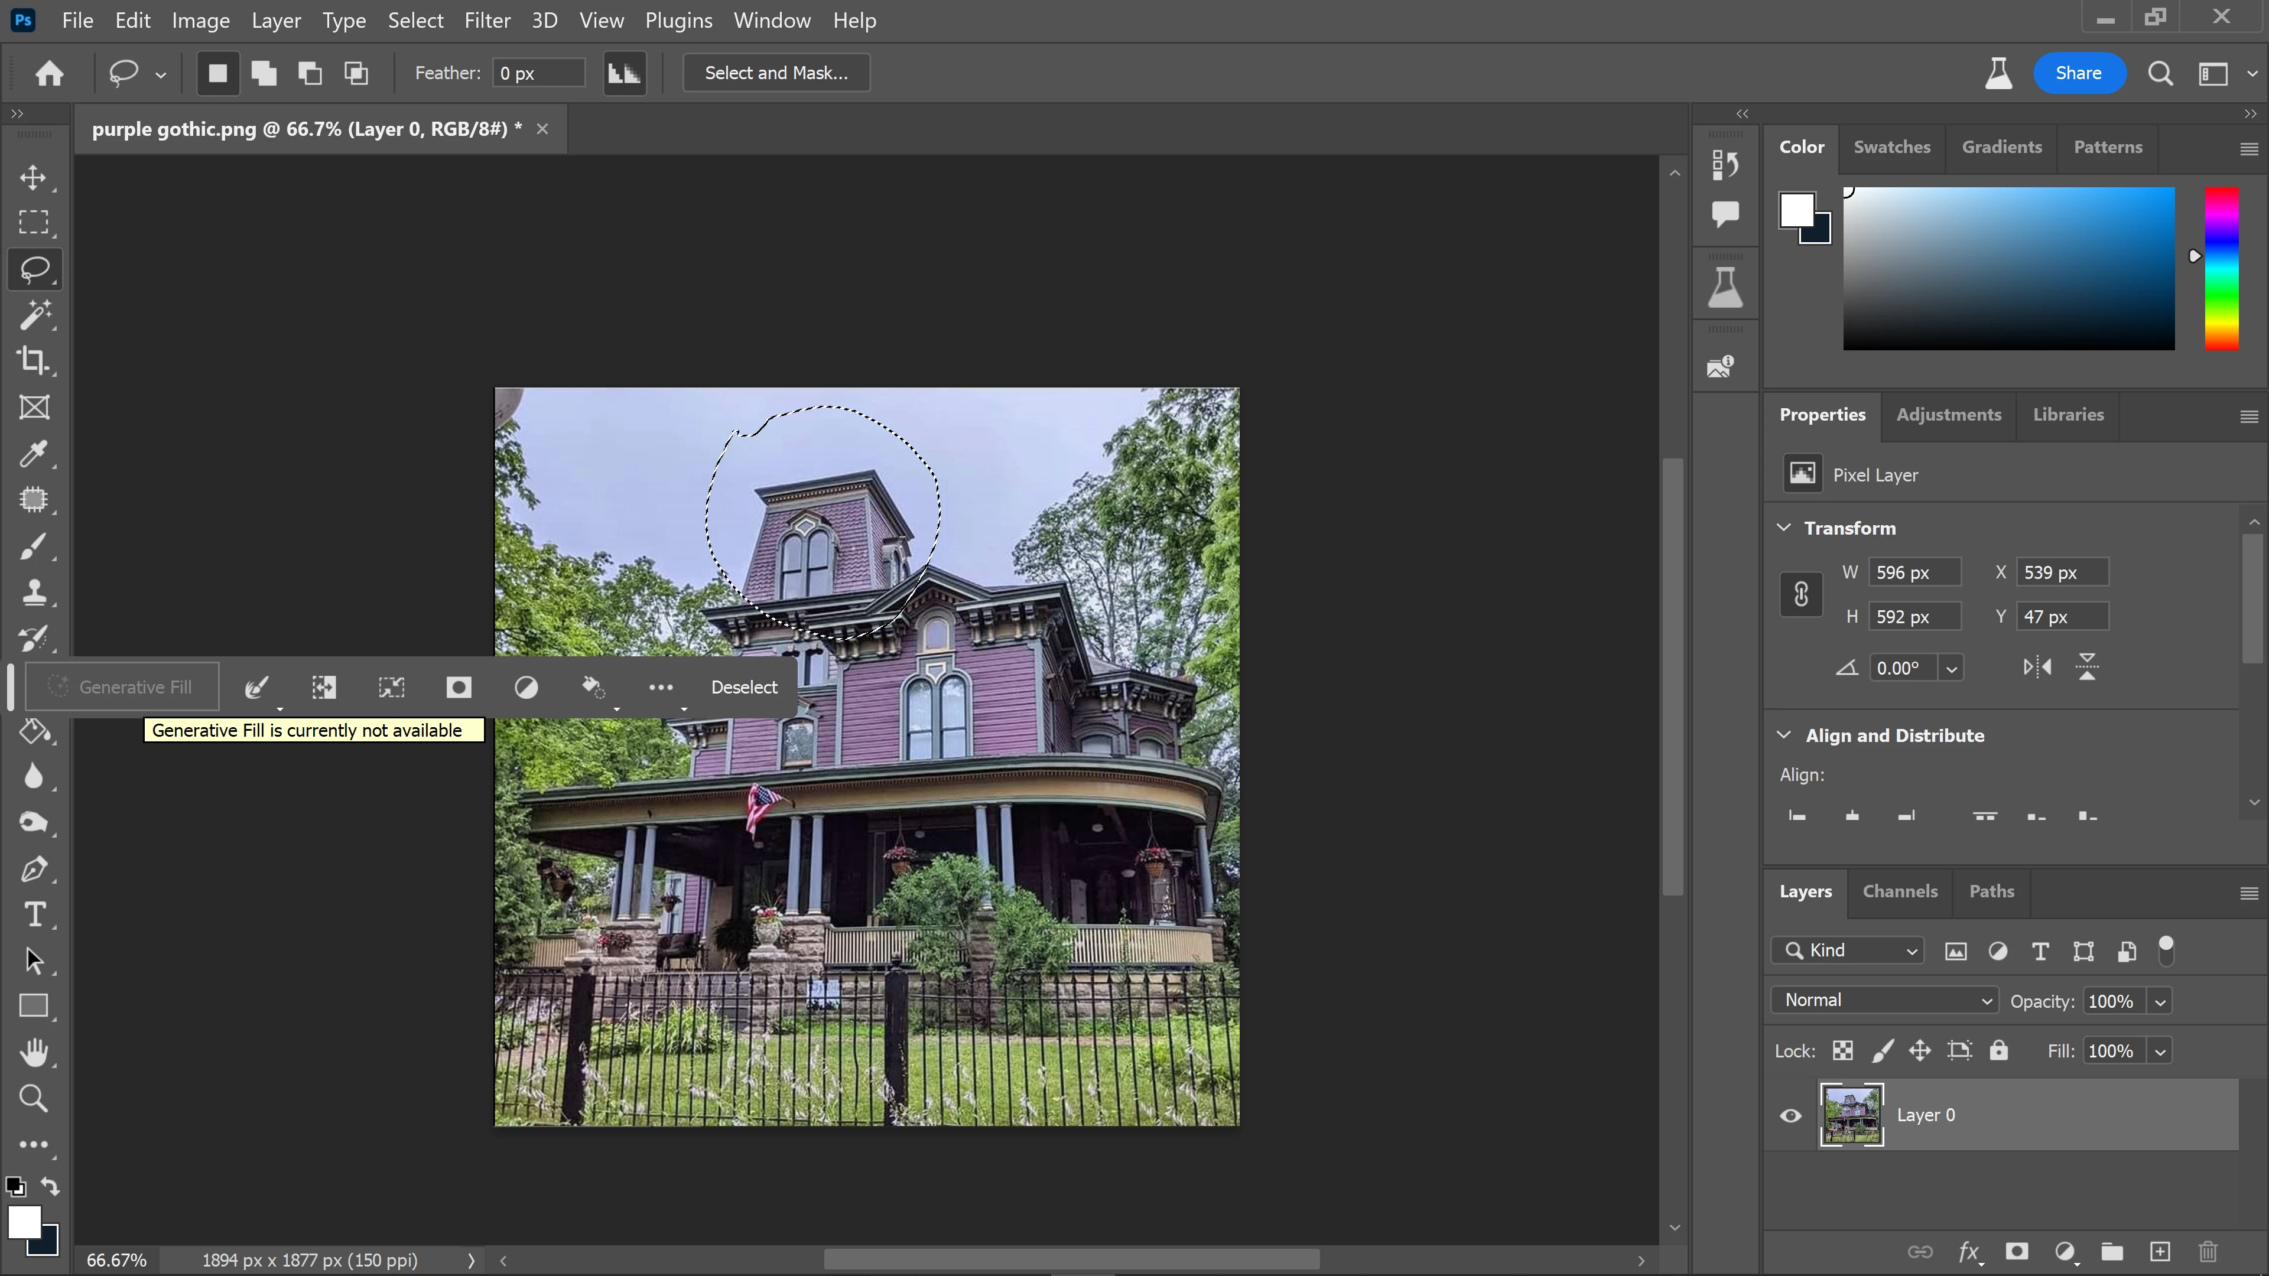The height and width of the screenshot is (1276, 2269).
Task: Select the Eyedropper tool
Action: [x=34, y=454]
